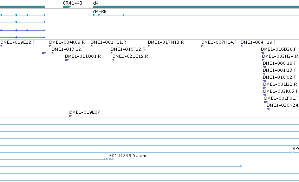The height and width of the screenshot is (182, 299).
Task: Select feature label DME1-021C19.R
Action: point(130,56)
